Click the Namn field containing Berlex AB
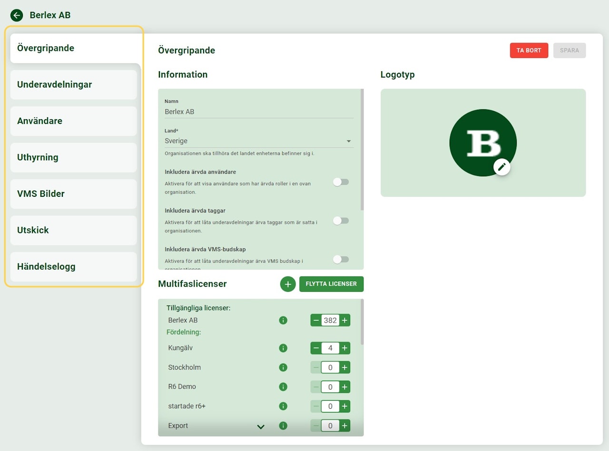Image resolution: width=609 pixels, height=451 pixels. [259, 112]
